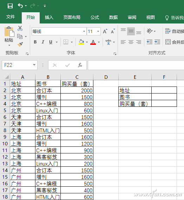
Task: Click the Enter checkmark in formula bar
Action: [67, 65]
